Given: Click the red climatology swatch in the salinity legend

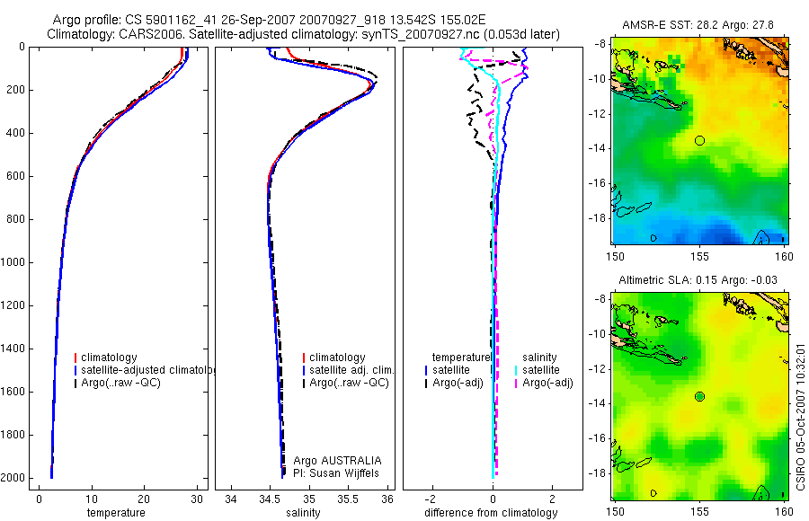Looking at the screenshot, I should click(x=304, y=358).
